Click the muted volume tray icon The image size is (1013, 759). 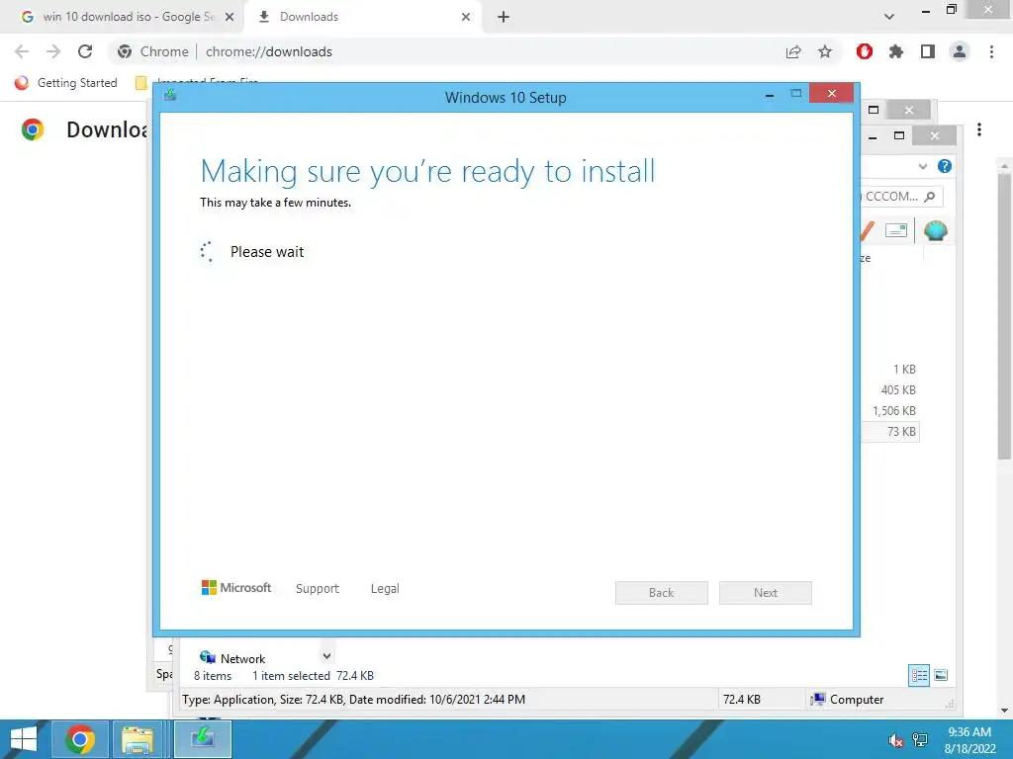click(894, 740)
